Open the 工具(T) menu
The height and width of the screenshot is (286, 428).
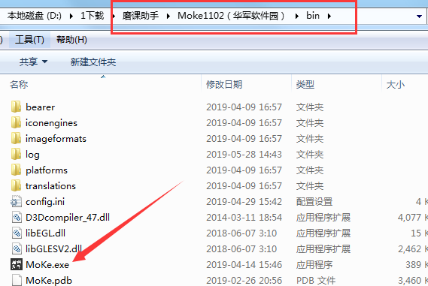pos(29,40)
